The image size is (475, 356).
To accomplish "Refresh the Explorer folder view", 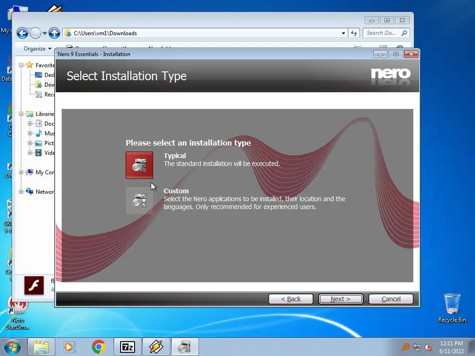I will tap(354, 33).
